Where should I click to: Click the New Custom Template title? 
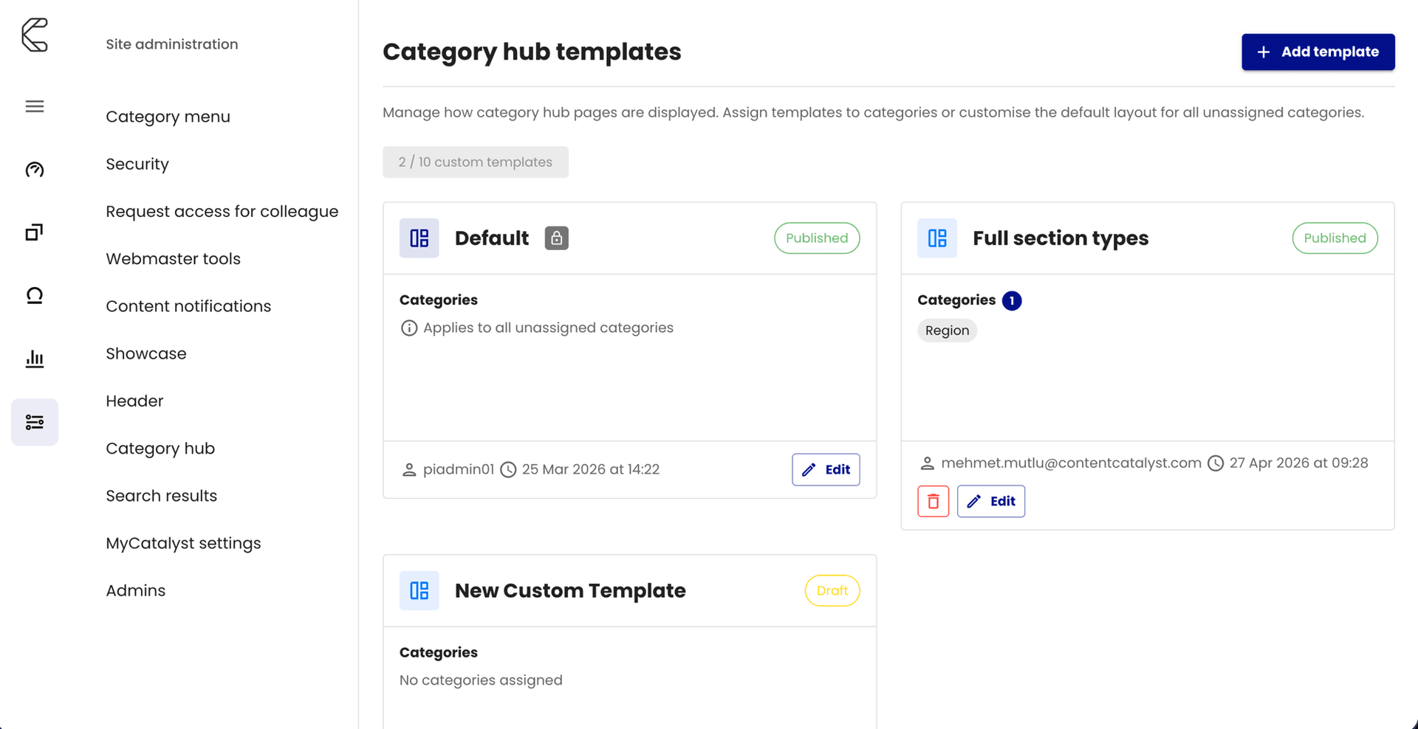(570, 590)
